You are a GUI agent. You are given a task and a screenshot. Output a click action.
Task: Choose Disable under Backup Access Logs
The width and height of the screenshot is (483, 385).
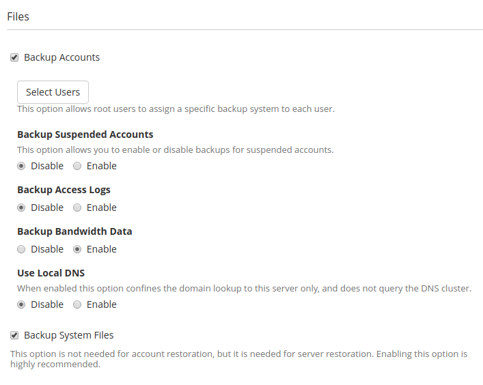coord(21,208)
